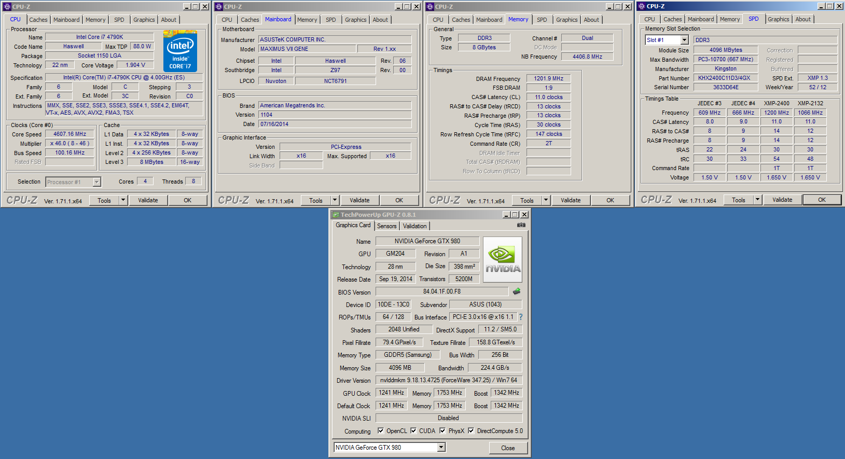The image size is (845, 459).
Task: Open the Sensors tab in GPU-Z
Action: point(386,226)
